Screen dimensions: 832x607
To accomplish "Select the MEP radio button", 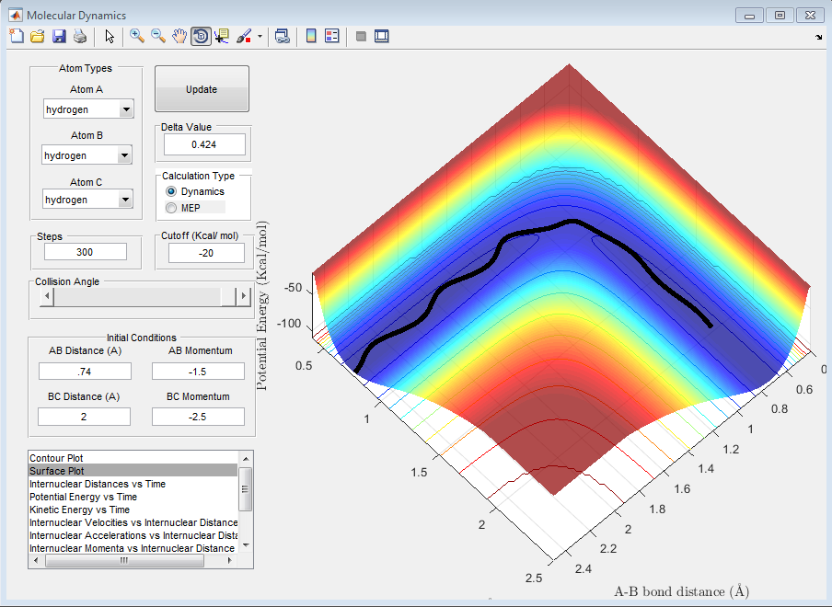I will click(x=171, y=208).
